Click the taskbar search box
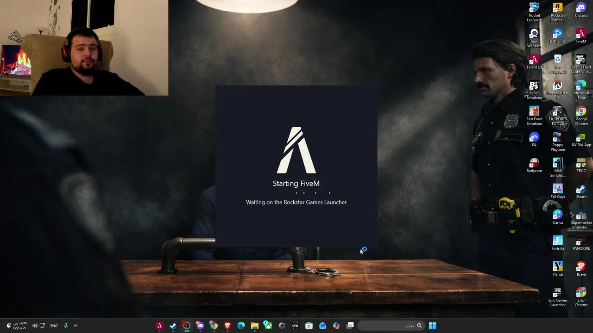The image size is (593, 333). [x=391, y=326]
